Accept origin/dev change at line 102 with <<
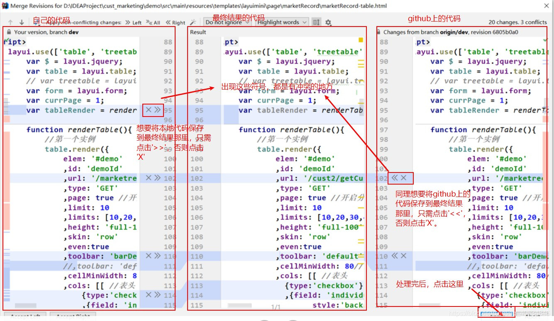The width and height of the screenshot is (554, 321). pos(395,178)
